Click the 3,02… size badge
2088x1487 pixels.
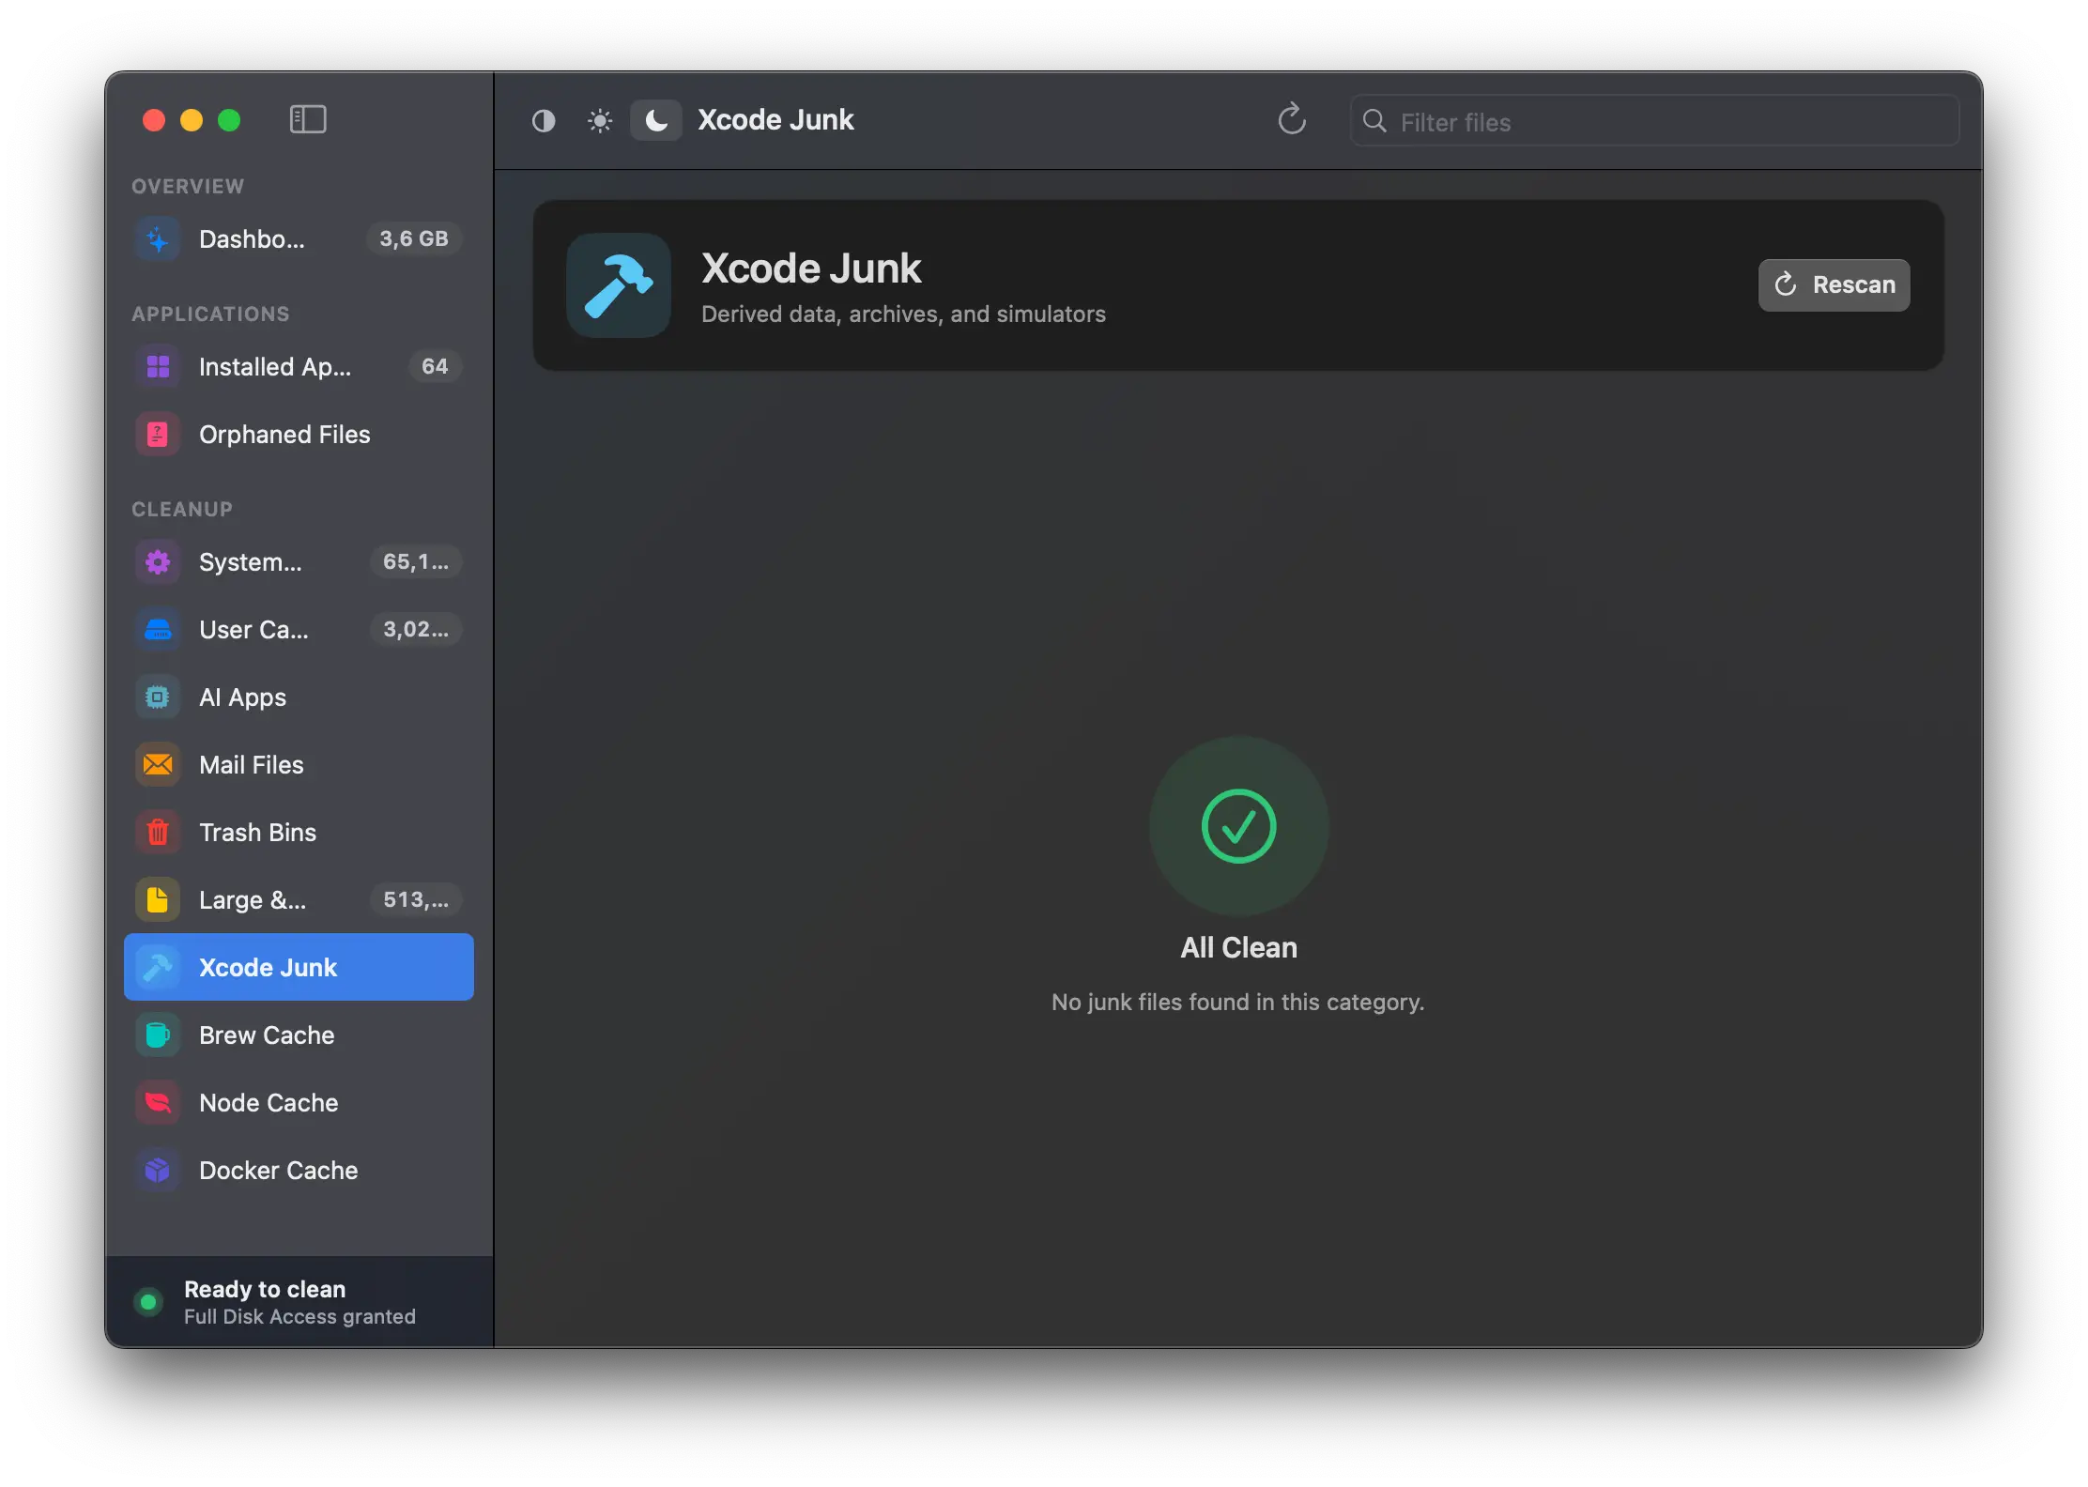416,629
